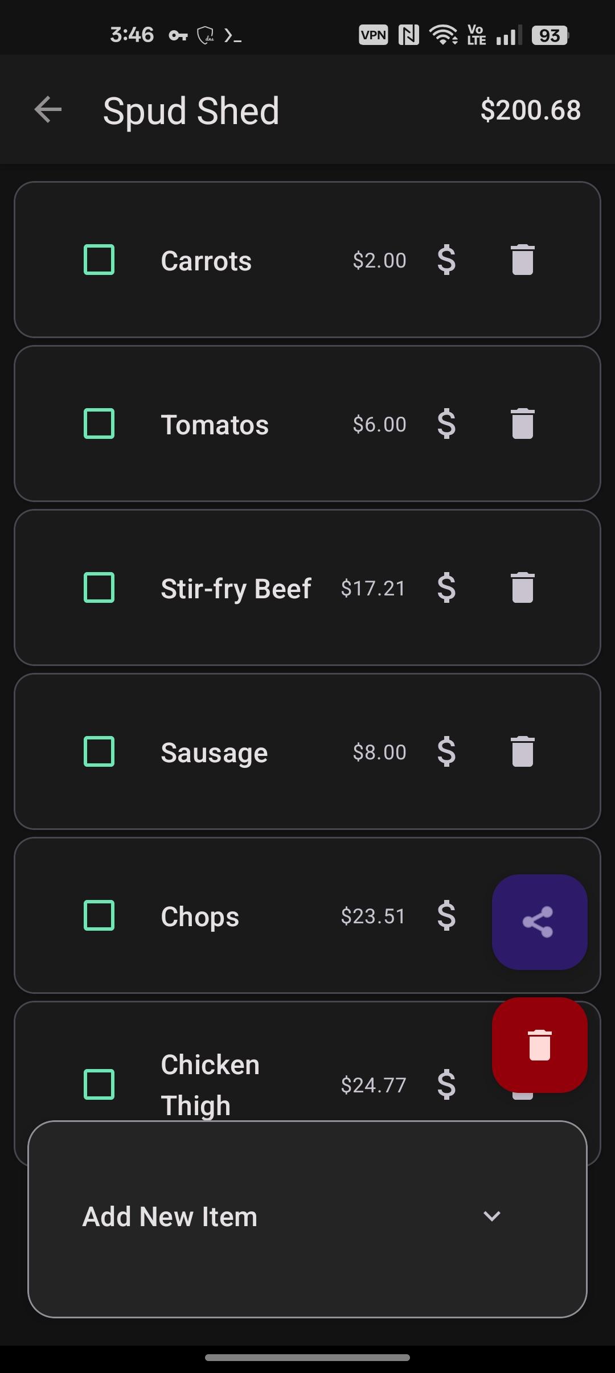This screenshot has width=615, height=1373.
Task: Tap the red delete floating button
Action: [x=539, y=1045]
